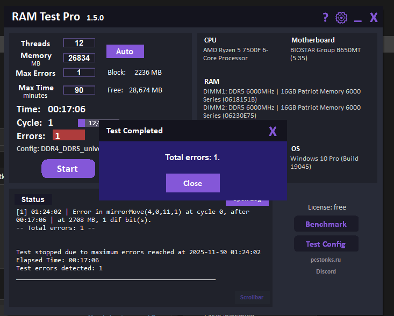The height and width of the screenshot is (316, 394).
Task: Click the 'Error in mirrorMove(4,0,11,1)' log line
Action: [x=133, y=216]
